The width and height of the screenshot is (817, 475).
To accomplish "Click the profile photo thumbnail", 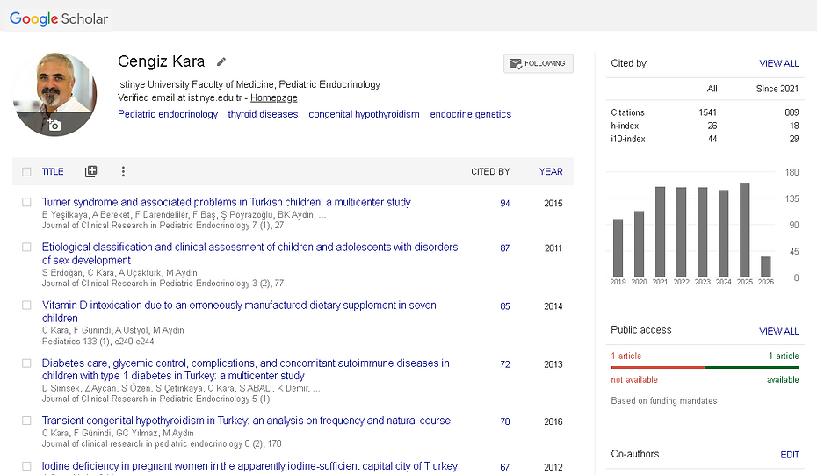I will coord(54,94).
